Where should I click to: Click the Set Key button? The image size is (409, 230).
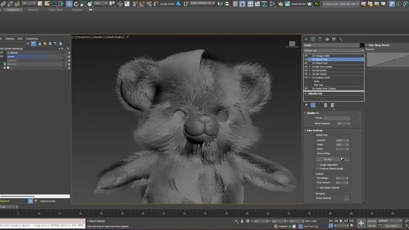coord(372,226)
